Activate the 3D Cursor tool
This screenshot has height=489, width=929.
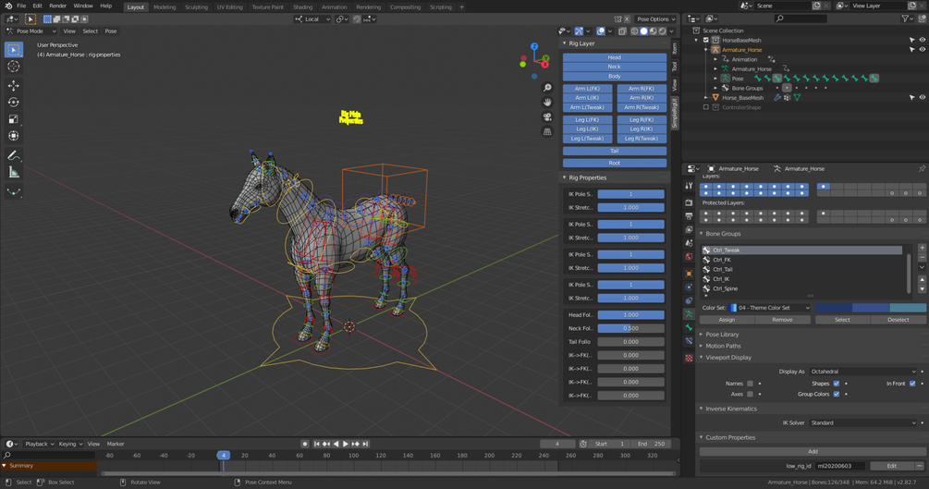(13, 67)
